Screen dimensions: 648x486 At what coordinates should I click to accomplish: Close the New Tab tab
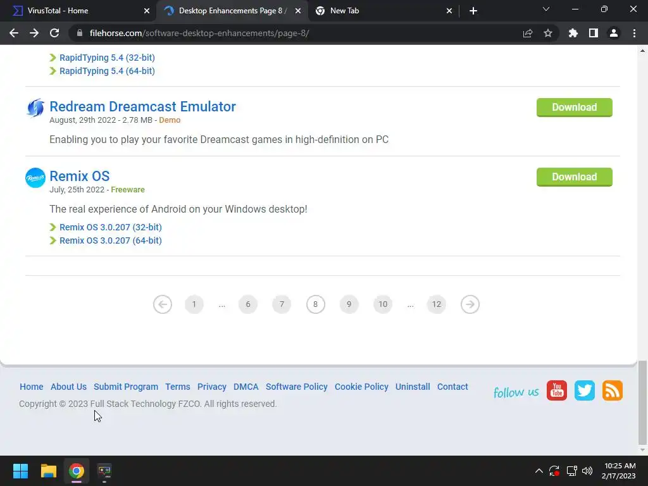(449, 11)
